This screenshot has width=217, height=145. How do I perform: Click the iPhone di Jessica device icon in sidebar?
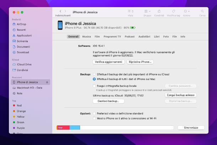(x=14, y=82)
